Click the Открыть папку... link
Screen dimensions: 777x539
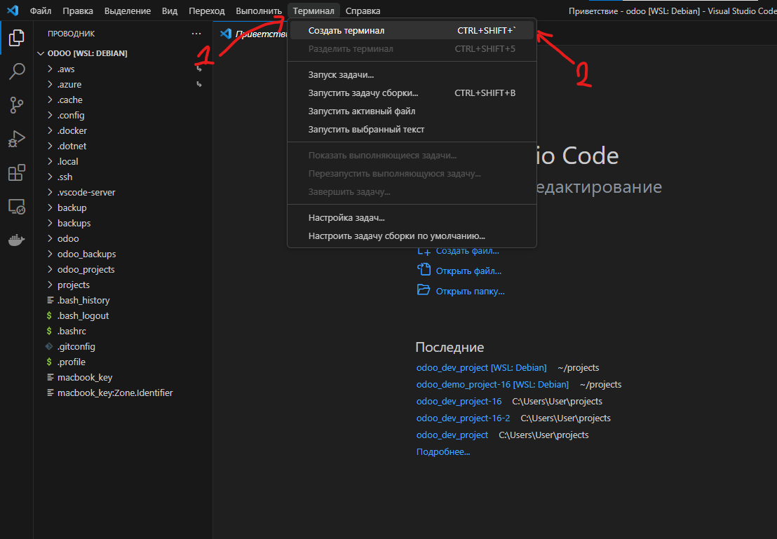click(470, 291)
